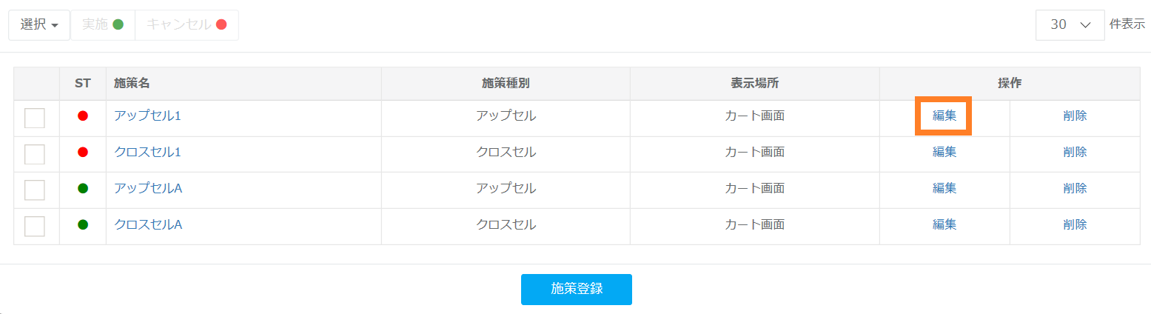
Task: Click the red status dot for アップセル1
Action: [83, 116]
